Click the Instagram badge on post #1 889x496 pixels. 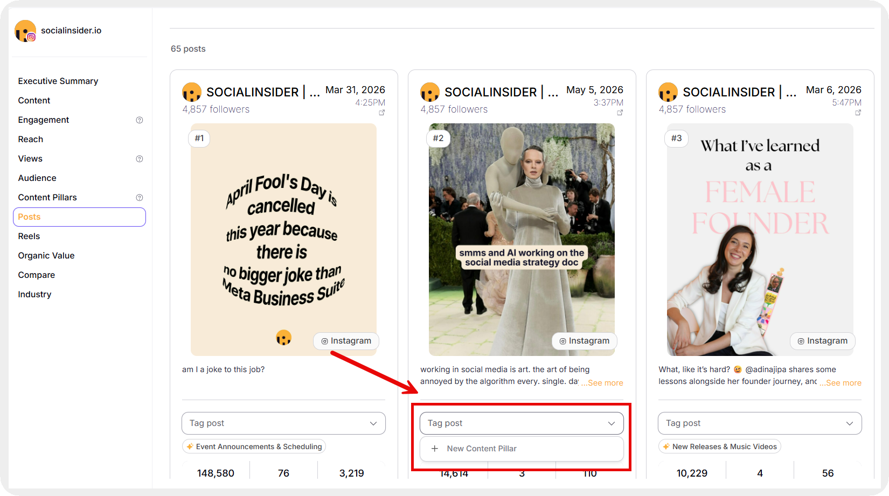pos(346,341)
